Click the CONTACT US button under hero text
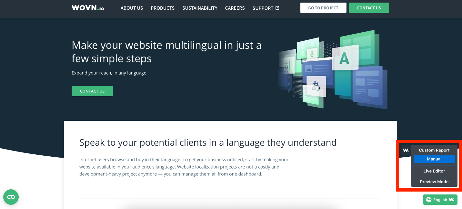This screenshot has width=462, height=209. tap(92, 91)
